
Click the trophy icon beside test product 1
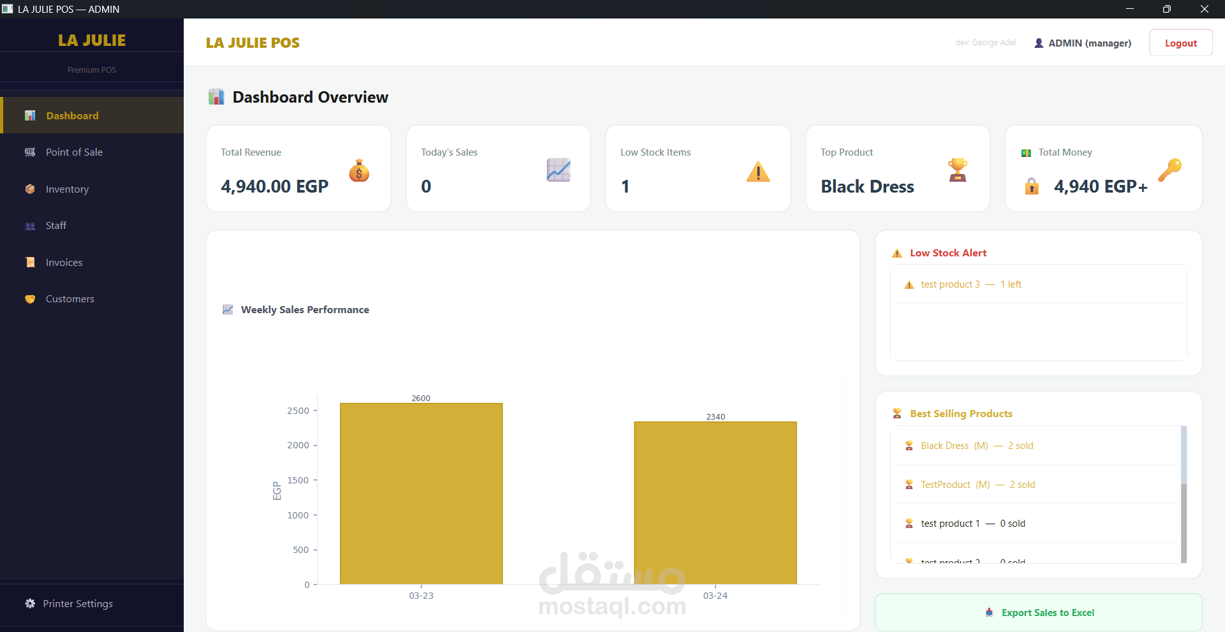click(x=909, y=524)
